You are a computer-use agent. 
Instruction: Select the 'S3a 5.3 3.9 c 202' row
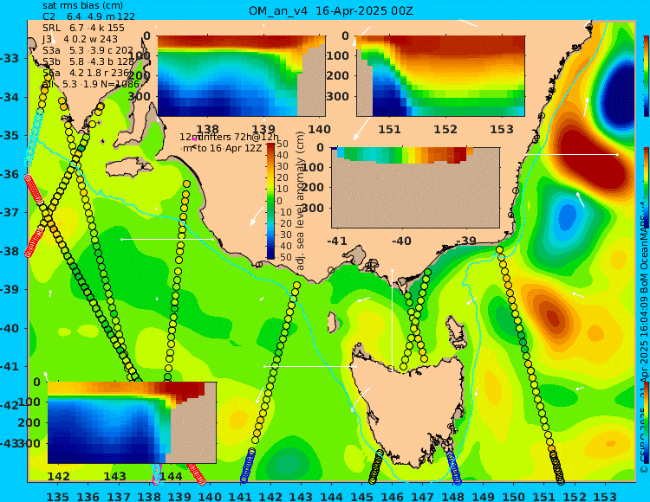pos(88,50)
